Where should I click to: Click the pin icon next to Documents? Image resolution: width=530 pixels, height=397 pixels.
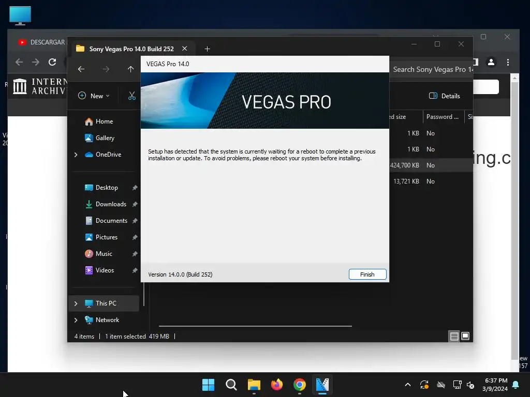coord(135,221)
